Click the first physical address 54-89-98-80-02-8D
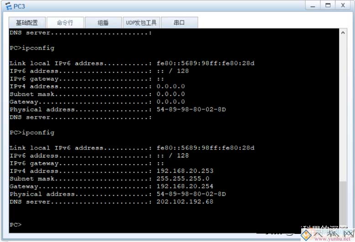 (191, 110)
